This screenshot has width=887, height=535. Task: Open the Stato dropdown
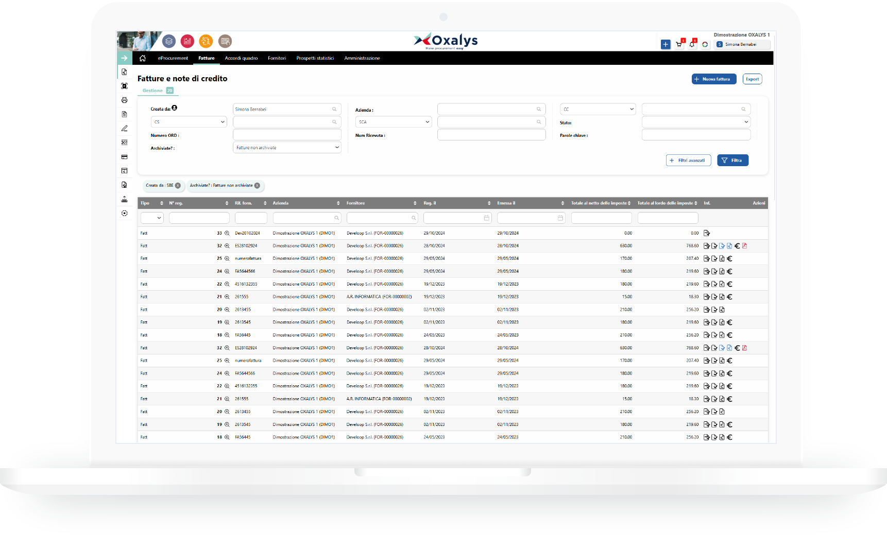tap(696, 122)
